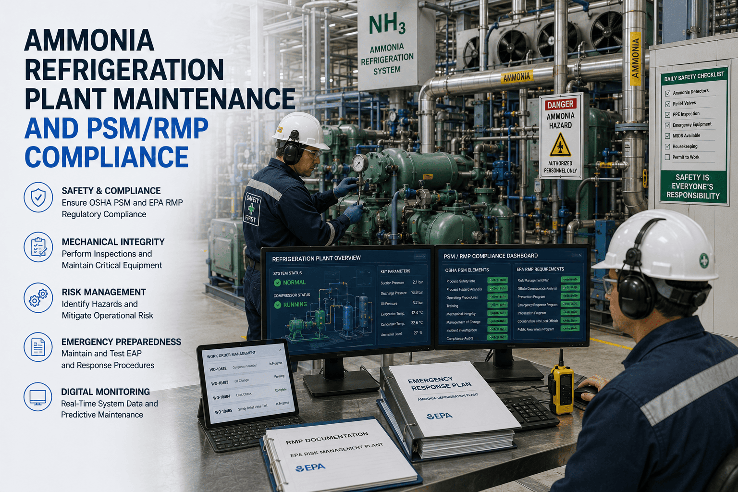Click the green checkmark beside NORMAL status
This screenshot has width=738, height=492.
(277, 283)
